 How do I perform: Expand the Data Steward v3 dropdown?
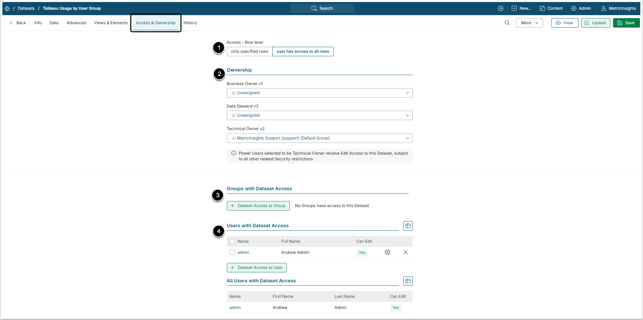coord(319,115)
